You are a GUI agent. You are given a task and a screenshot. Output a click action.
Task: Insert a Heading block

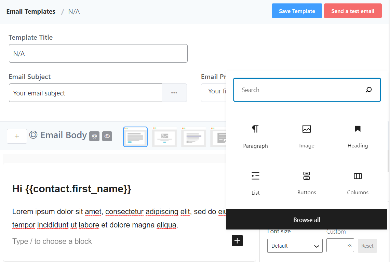[358, 136]
